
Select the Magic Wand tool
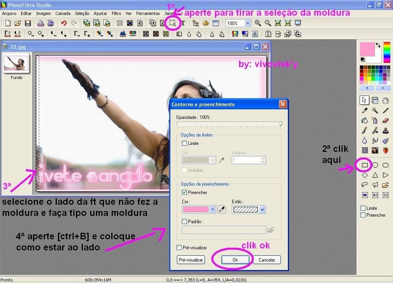coord(375,110)
